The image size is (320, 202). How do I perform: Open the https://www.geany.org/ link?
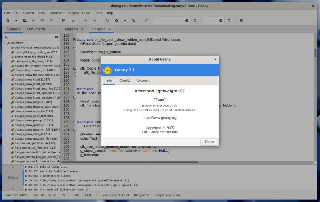click(160, 118)
